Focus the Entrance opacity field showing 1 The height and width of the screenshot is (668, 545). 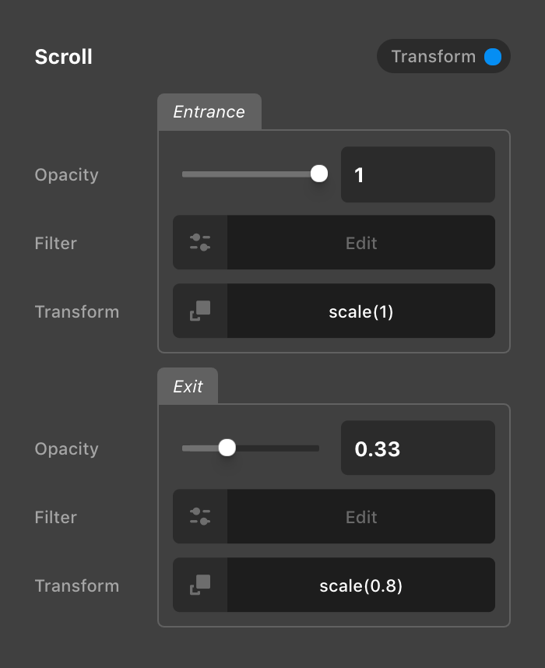(x=417, y=174)
